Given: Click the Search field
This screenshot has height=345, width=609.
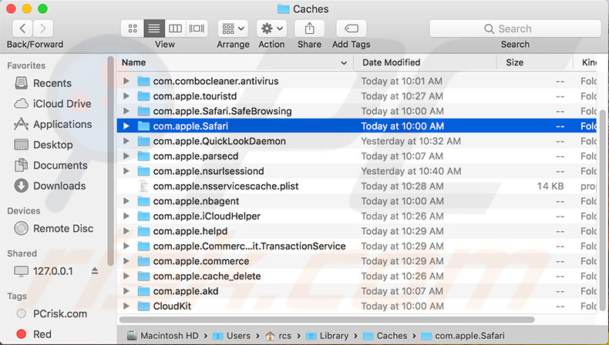Looking at the screenshot, I should coord(515,28).
